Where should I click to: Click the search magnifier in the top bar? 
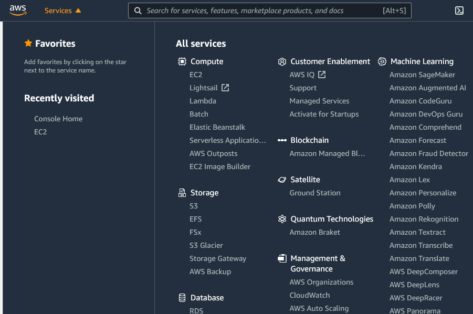[138, 11]
